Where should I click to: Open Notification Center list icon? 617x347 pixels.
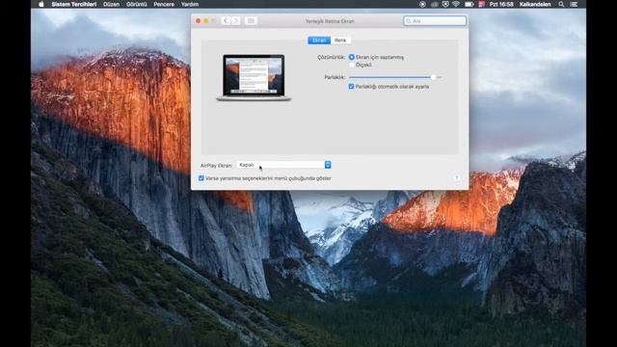click(575, 4)
